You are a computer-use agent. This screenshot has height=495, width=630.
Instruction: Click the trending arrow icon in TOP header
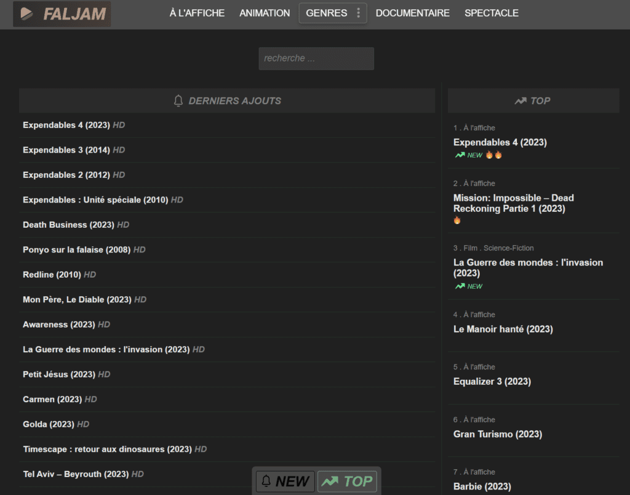click(520, 101)
